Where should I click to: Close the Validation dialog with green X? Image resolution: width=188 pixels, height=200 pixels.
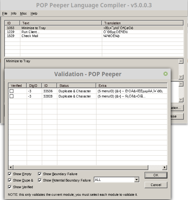(x=166, y=74)
